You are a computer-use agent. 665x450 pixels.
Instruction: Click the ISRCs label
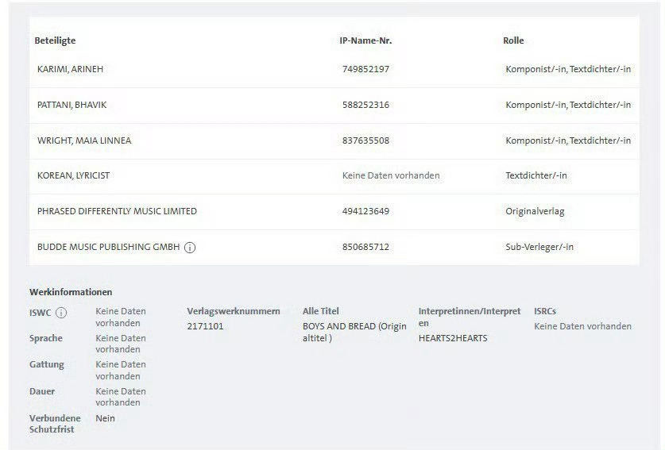545,311
